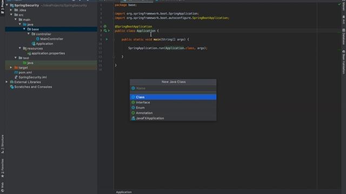
Task: Expand External Libraries node
Action: (7, 82)
